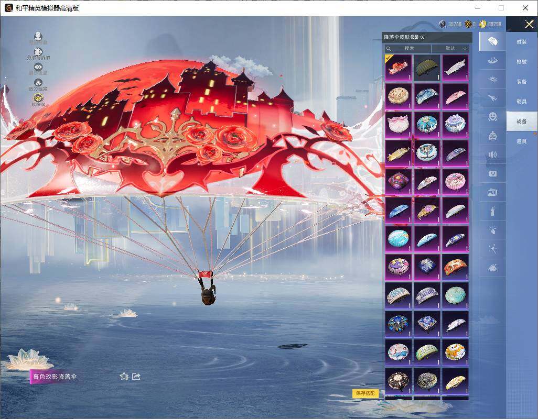Select the white feathered wing parachute thumbnail
This screenshot has height=419, width=538.
[x=455, y=68]
